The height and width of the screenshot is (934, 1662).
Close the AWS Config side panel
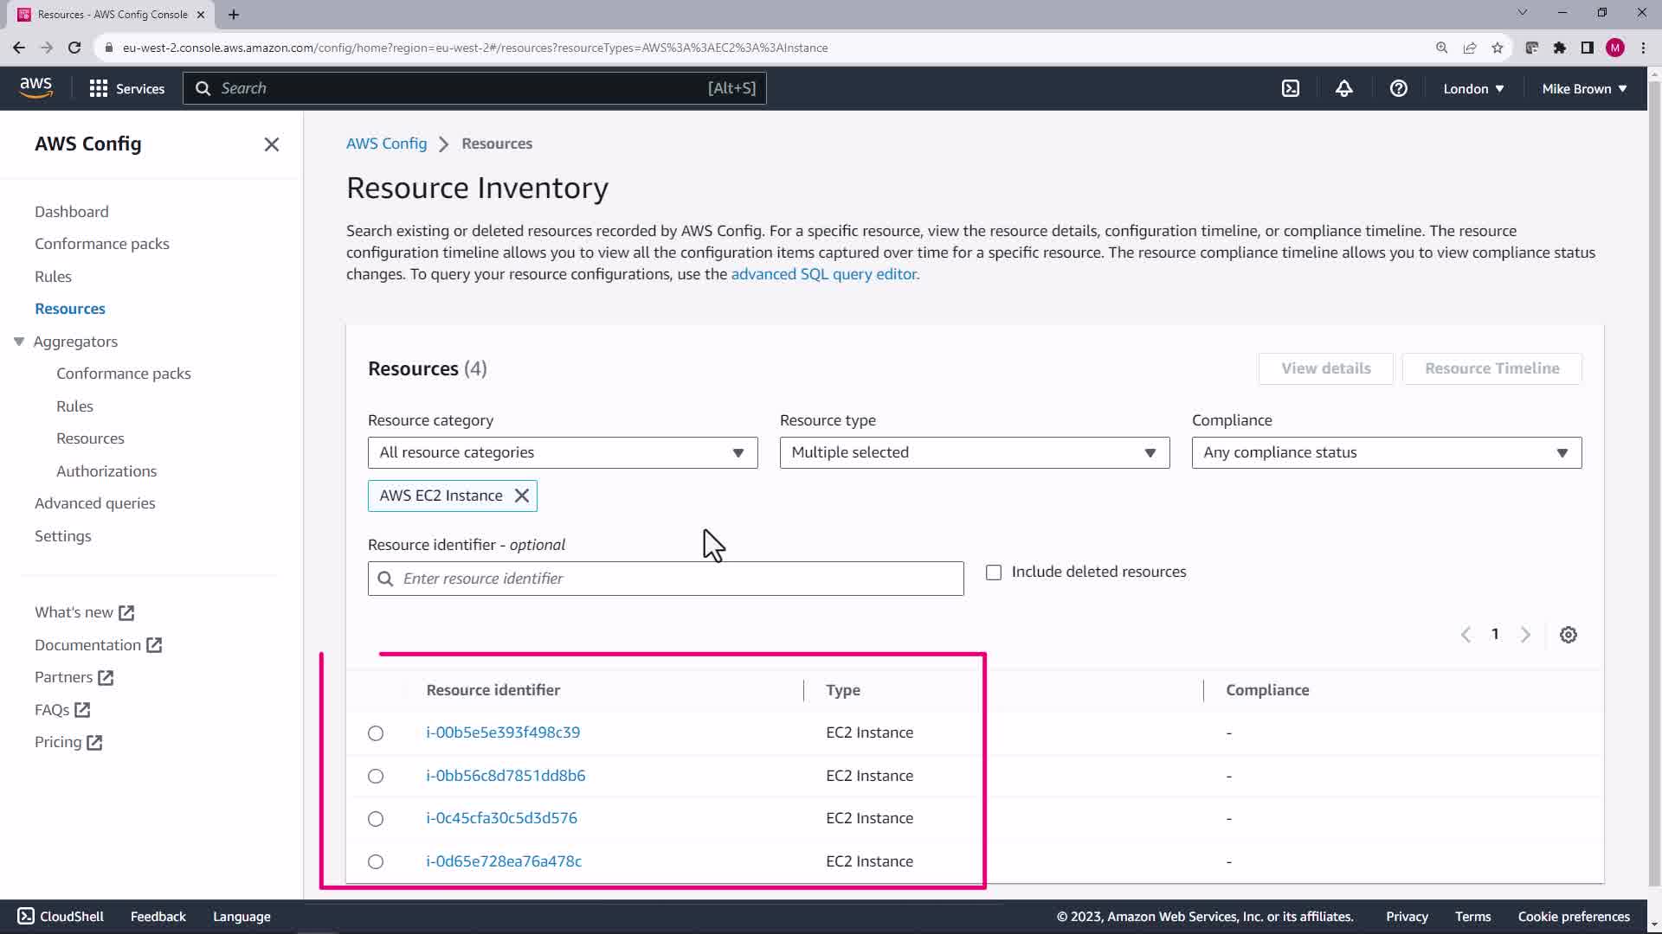coord(271,144)
